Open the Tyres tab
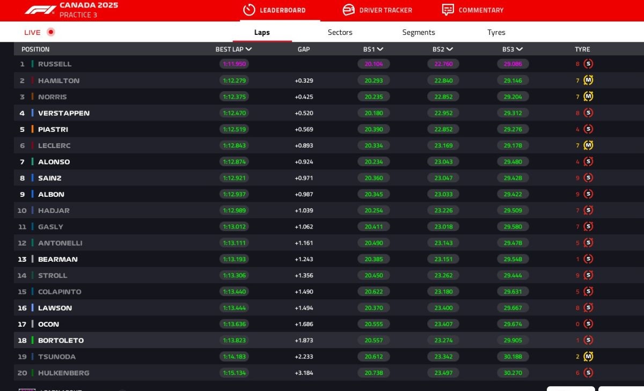 click(x=496, y=32)
